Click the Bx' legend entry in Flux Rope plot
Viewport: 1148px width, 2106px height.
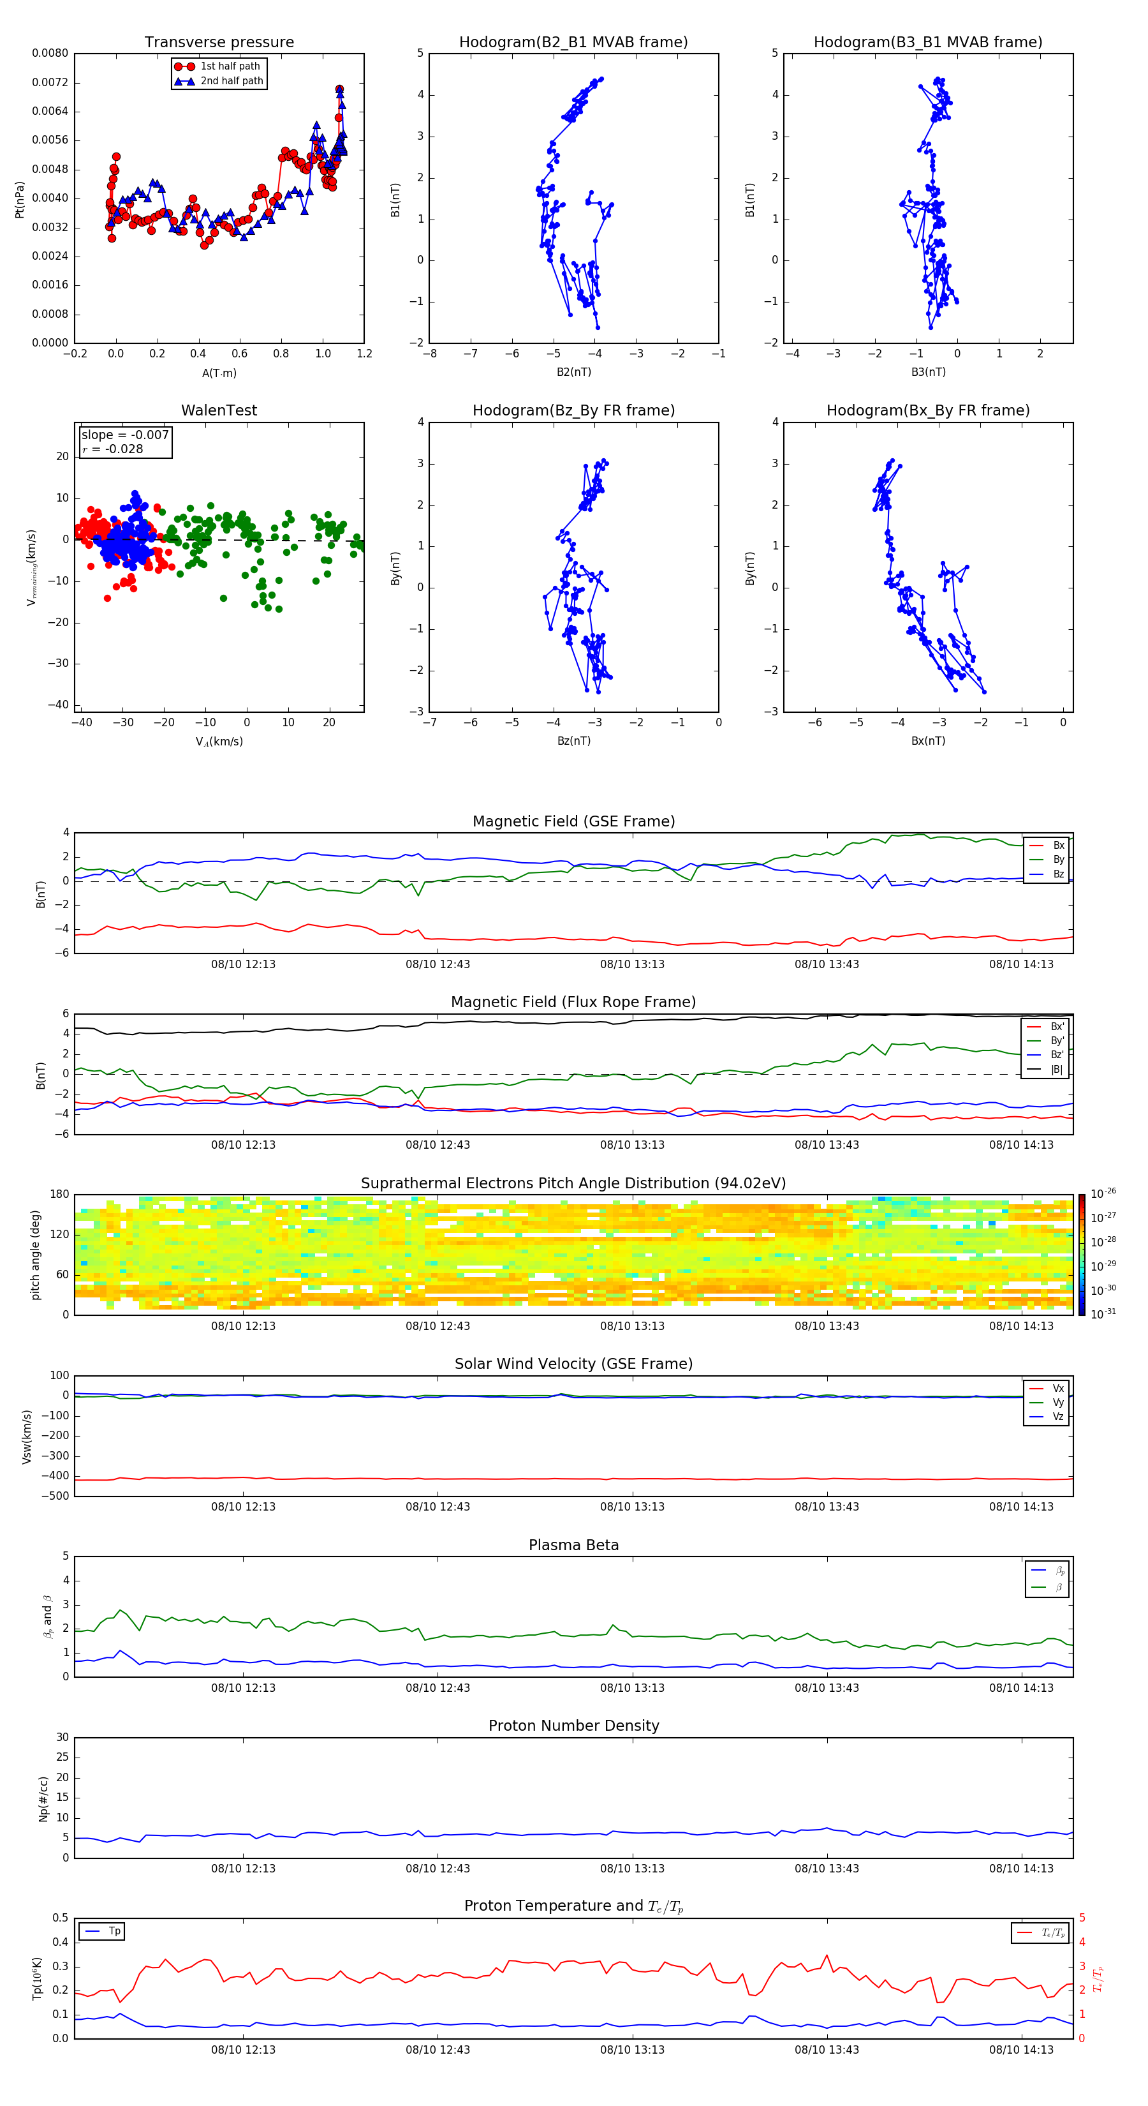tap(1045, 1027)
